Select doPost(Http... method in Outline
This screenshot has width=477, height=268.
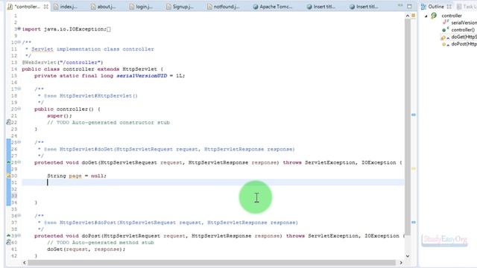tap(464, 44)
